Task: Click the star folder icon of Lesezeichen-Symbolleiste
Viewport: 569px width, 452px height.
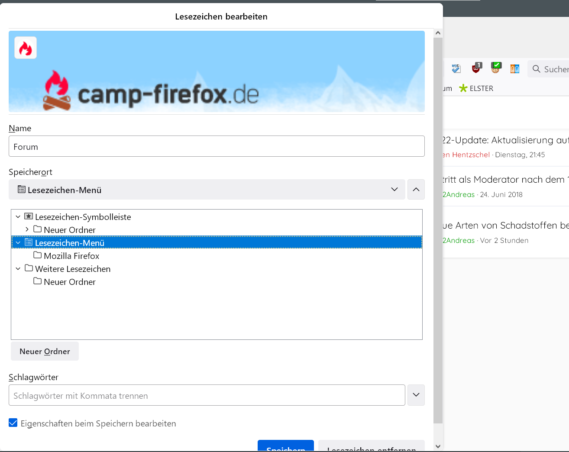Action: point(29,216)
